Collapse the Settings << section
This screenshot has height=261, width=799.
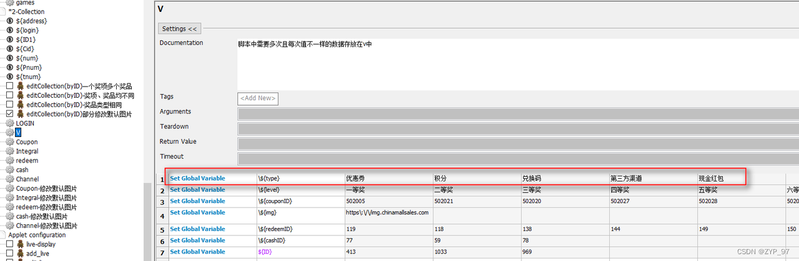point(179,29)
